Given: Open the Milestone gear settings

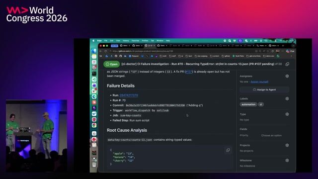Looking at the screenshot, I should (287, 160).
